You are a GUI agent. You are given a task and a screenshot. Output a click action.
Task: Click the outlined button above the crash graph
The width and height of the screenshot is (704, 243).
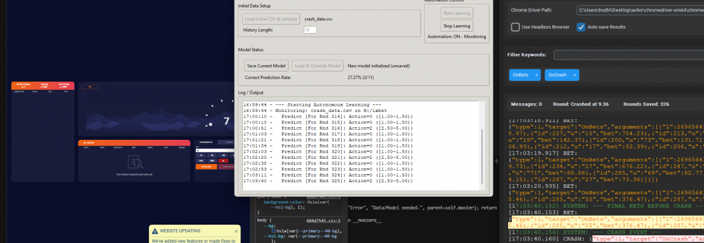(90, 87)
